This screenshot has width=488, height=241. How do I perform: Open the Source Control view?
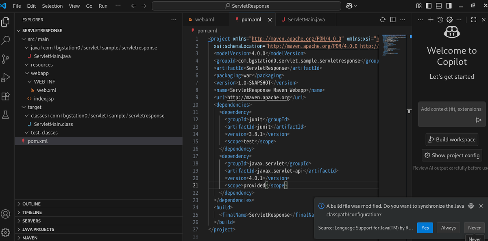point(6,59)
